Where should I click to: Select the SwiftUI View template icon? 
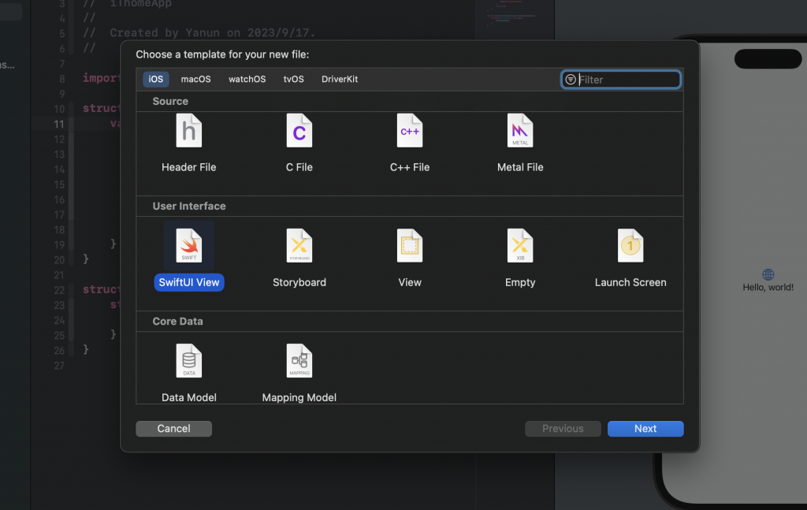click(189, 245)
